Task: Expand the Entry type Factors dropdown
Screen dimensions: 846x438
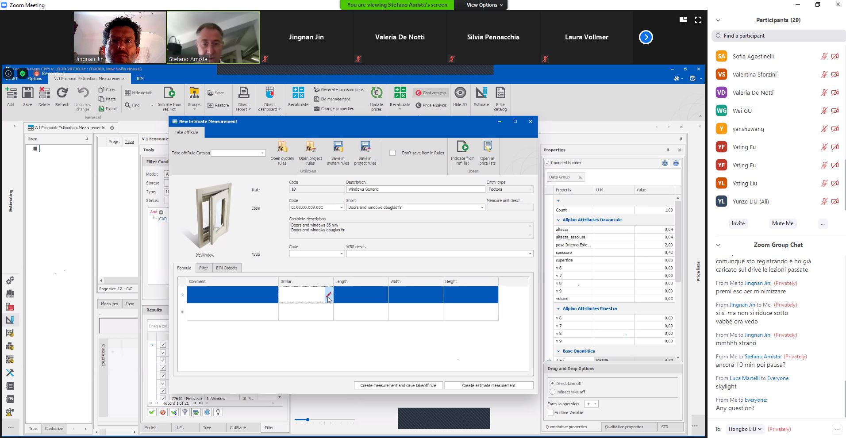Action: pyautogui.click(x=530, y=189)
